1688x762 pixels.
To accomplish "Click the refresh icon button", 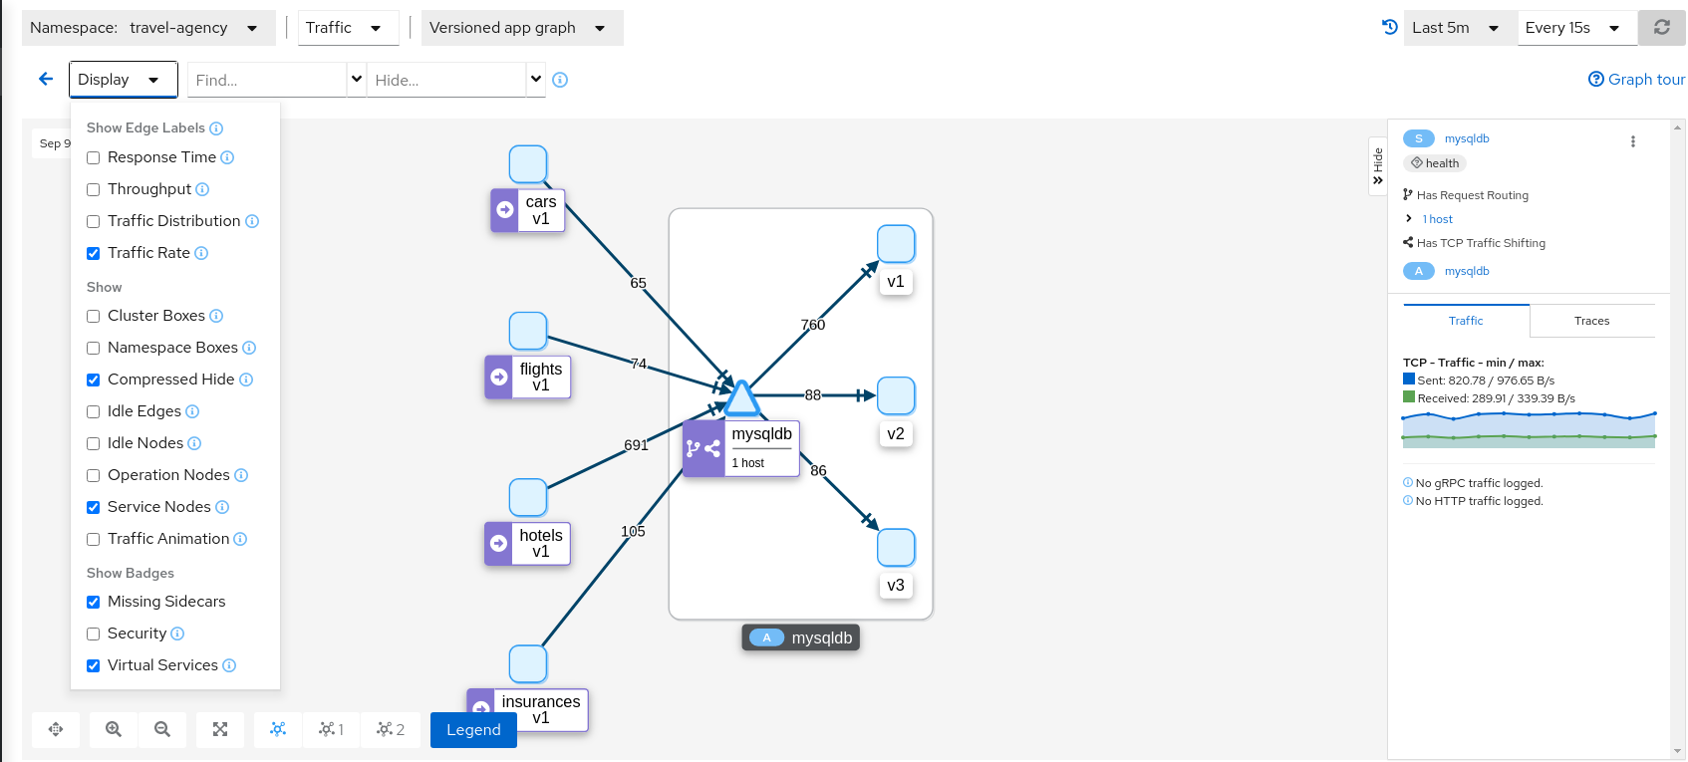I will [x=1661, y=28].
